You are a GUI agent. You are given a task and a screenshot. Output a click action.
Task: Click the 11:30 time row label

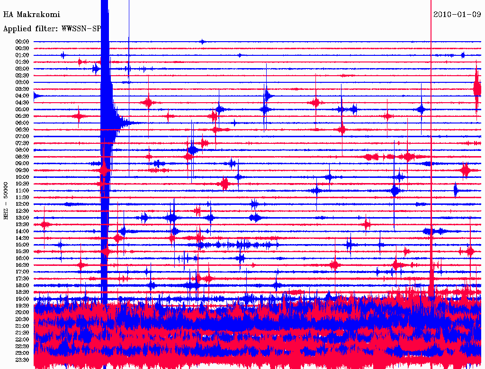point(22,197)
